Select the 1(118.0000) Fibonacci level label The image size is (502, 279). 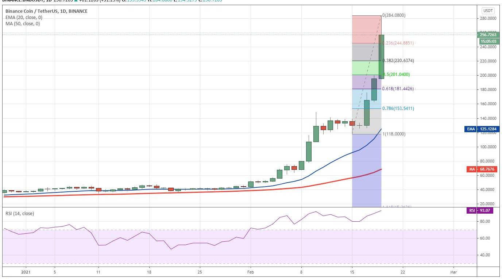click(x=394, y=134)
